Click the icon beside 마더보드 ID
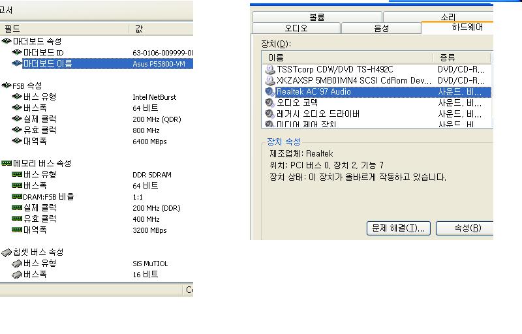 (17, 52)
